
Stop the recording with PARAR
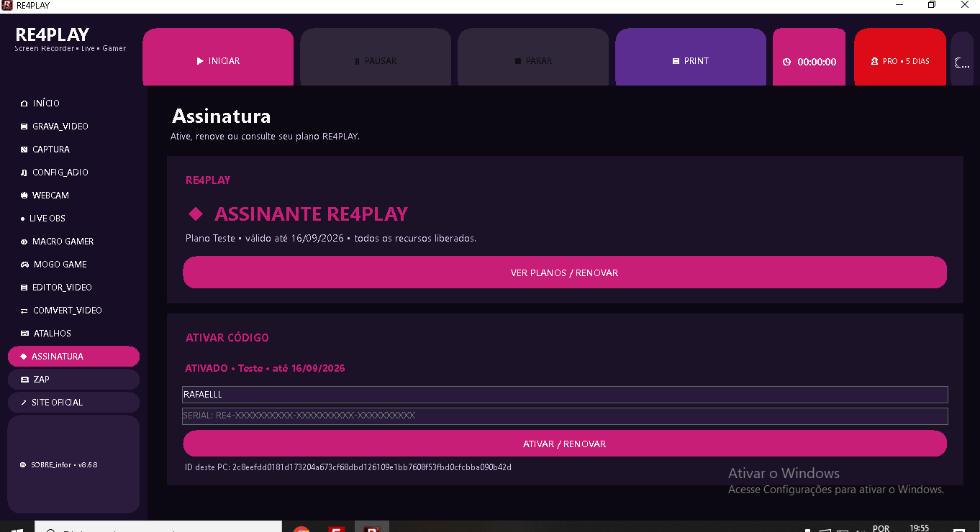coord(533,58)
